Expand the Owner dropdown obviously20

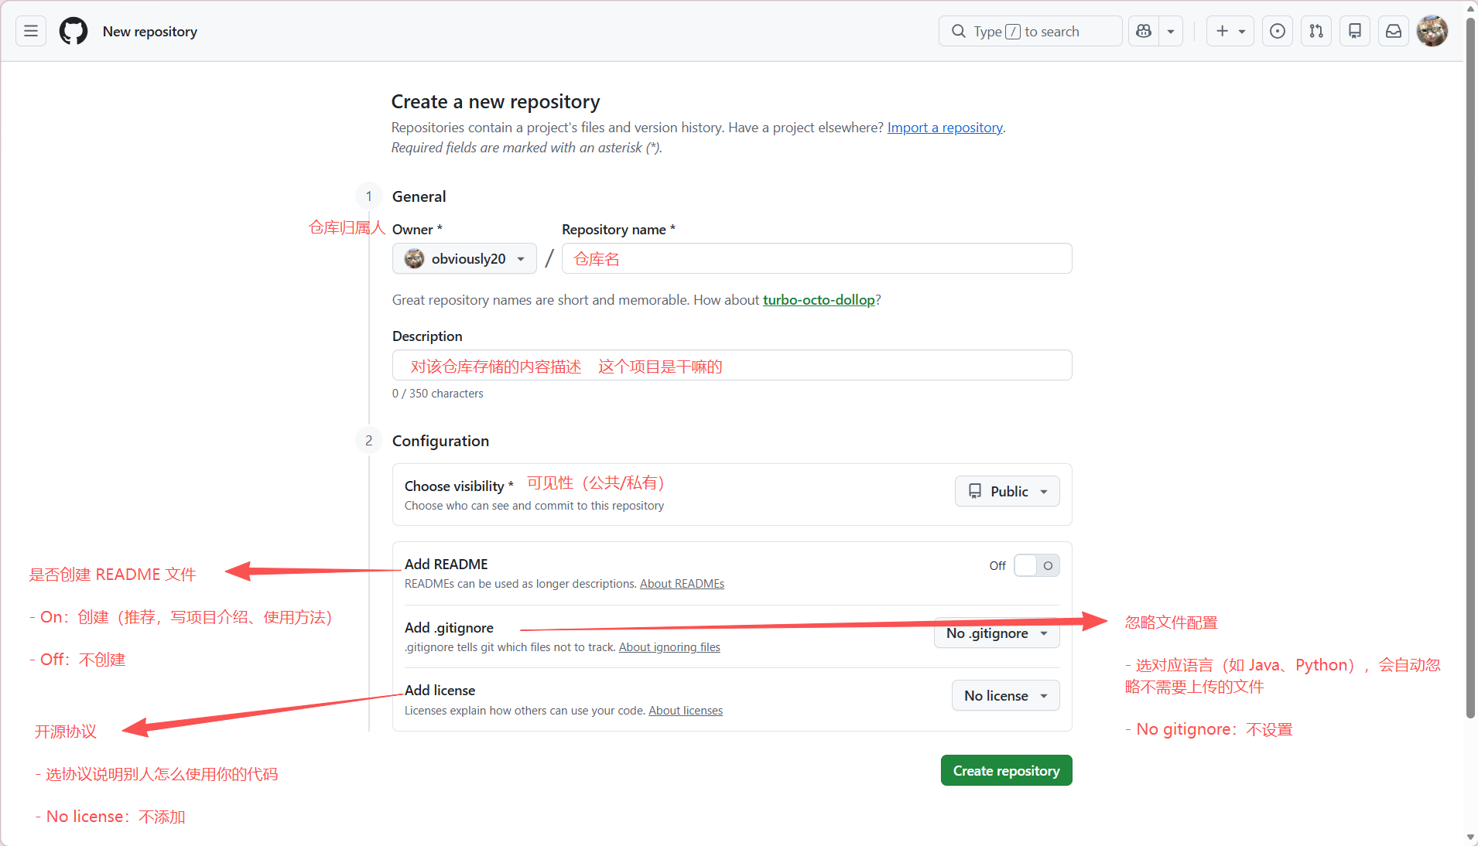pos(464,258)
